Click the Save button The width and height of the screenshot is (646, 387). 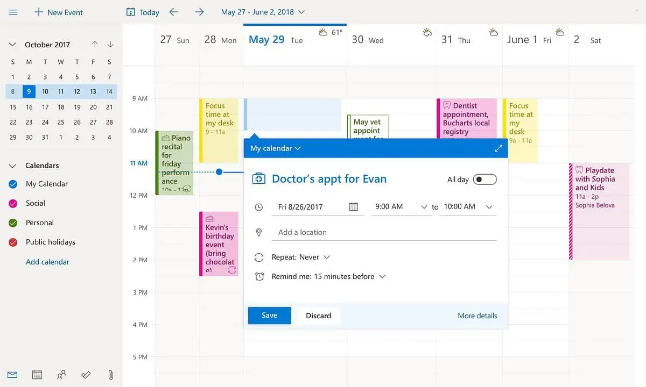tap(269, 316)
